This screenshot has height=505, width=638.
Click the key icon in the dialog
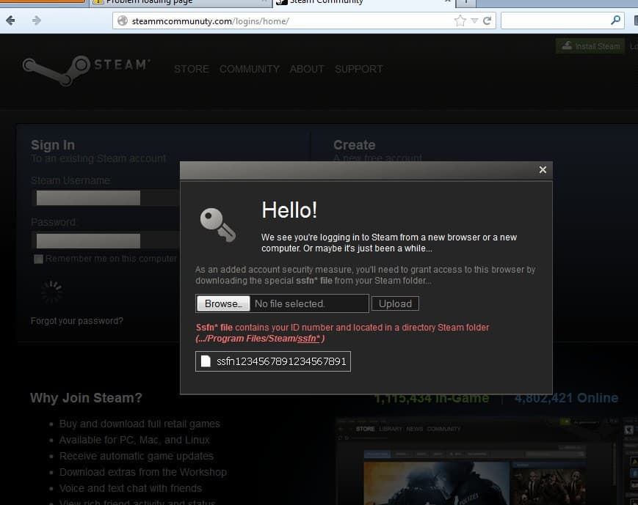217,224
